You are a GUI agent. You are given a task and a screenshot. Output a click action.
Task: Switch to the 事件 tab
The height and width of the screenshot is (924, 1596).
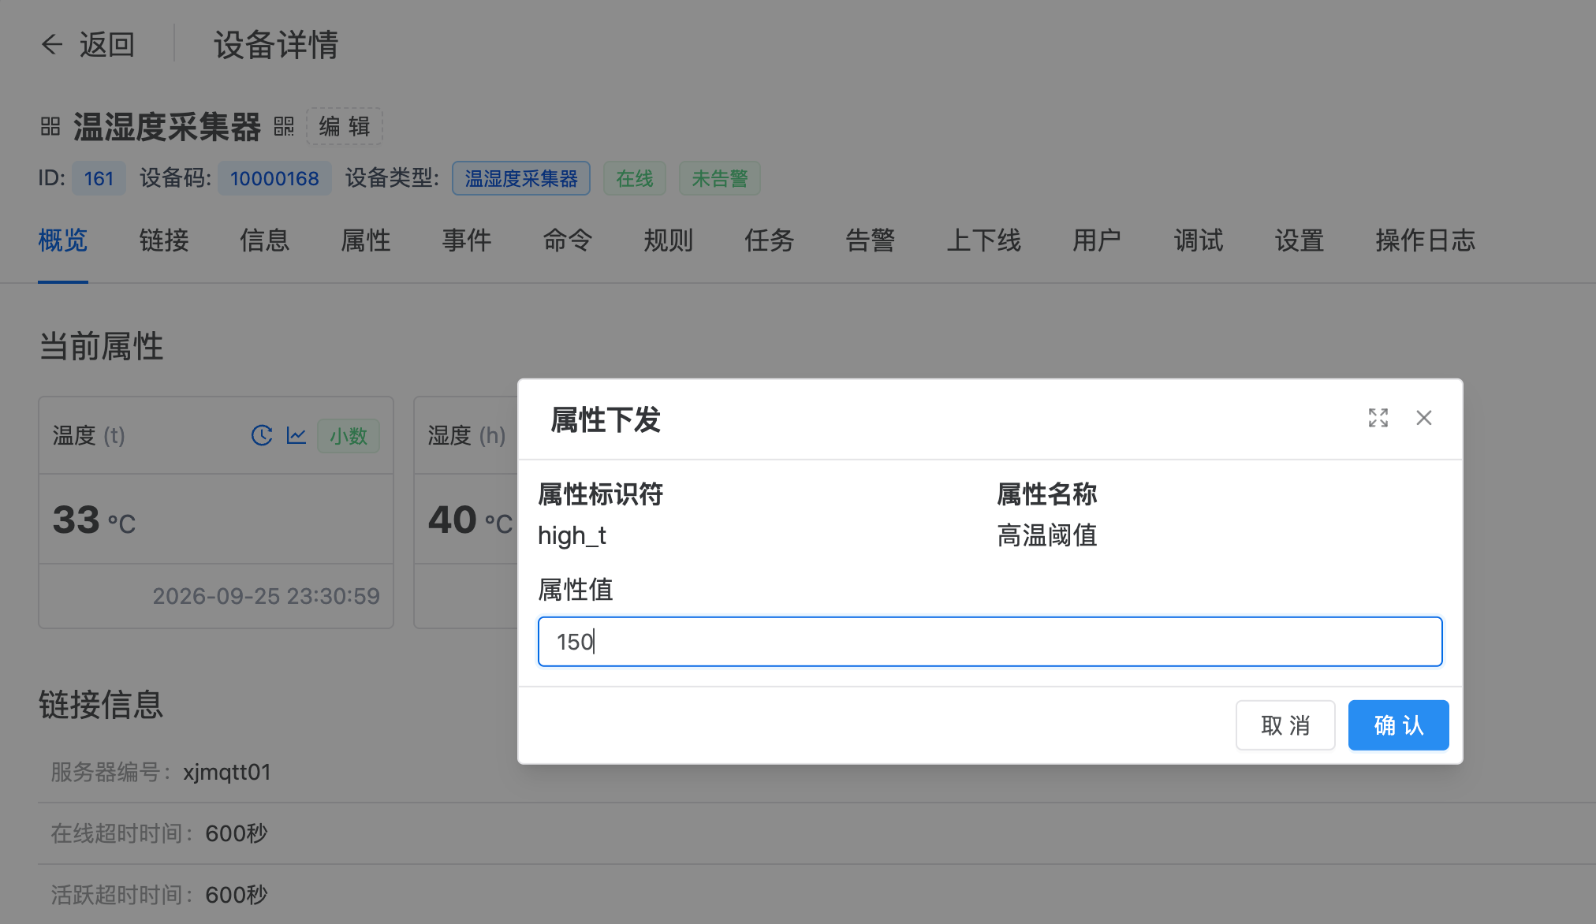tap(467, 240)
